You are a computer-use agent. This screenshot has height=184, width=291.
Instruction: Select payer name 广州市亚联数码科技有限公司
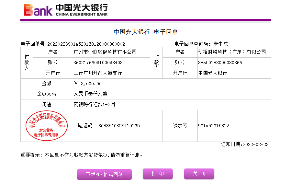tap(105, 52)
